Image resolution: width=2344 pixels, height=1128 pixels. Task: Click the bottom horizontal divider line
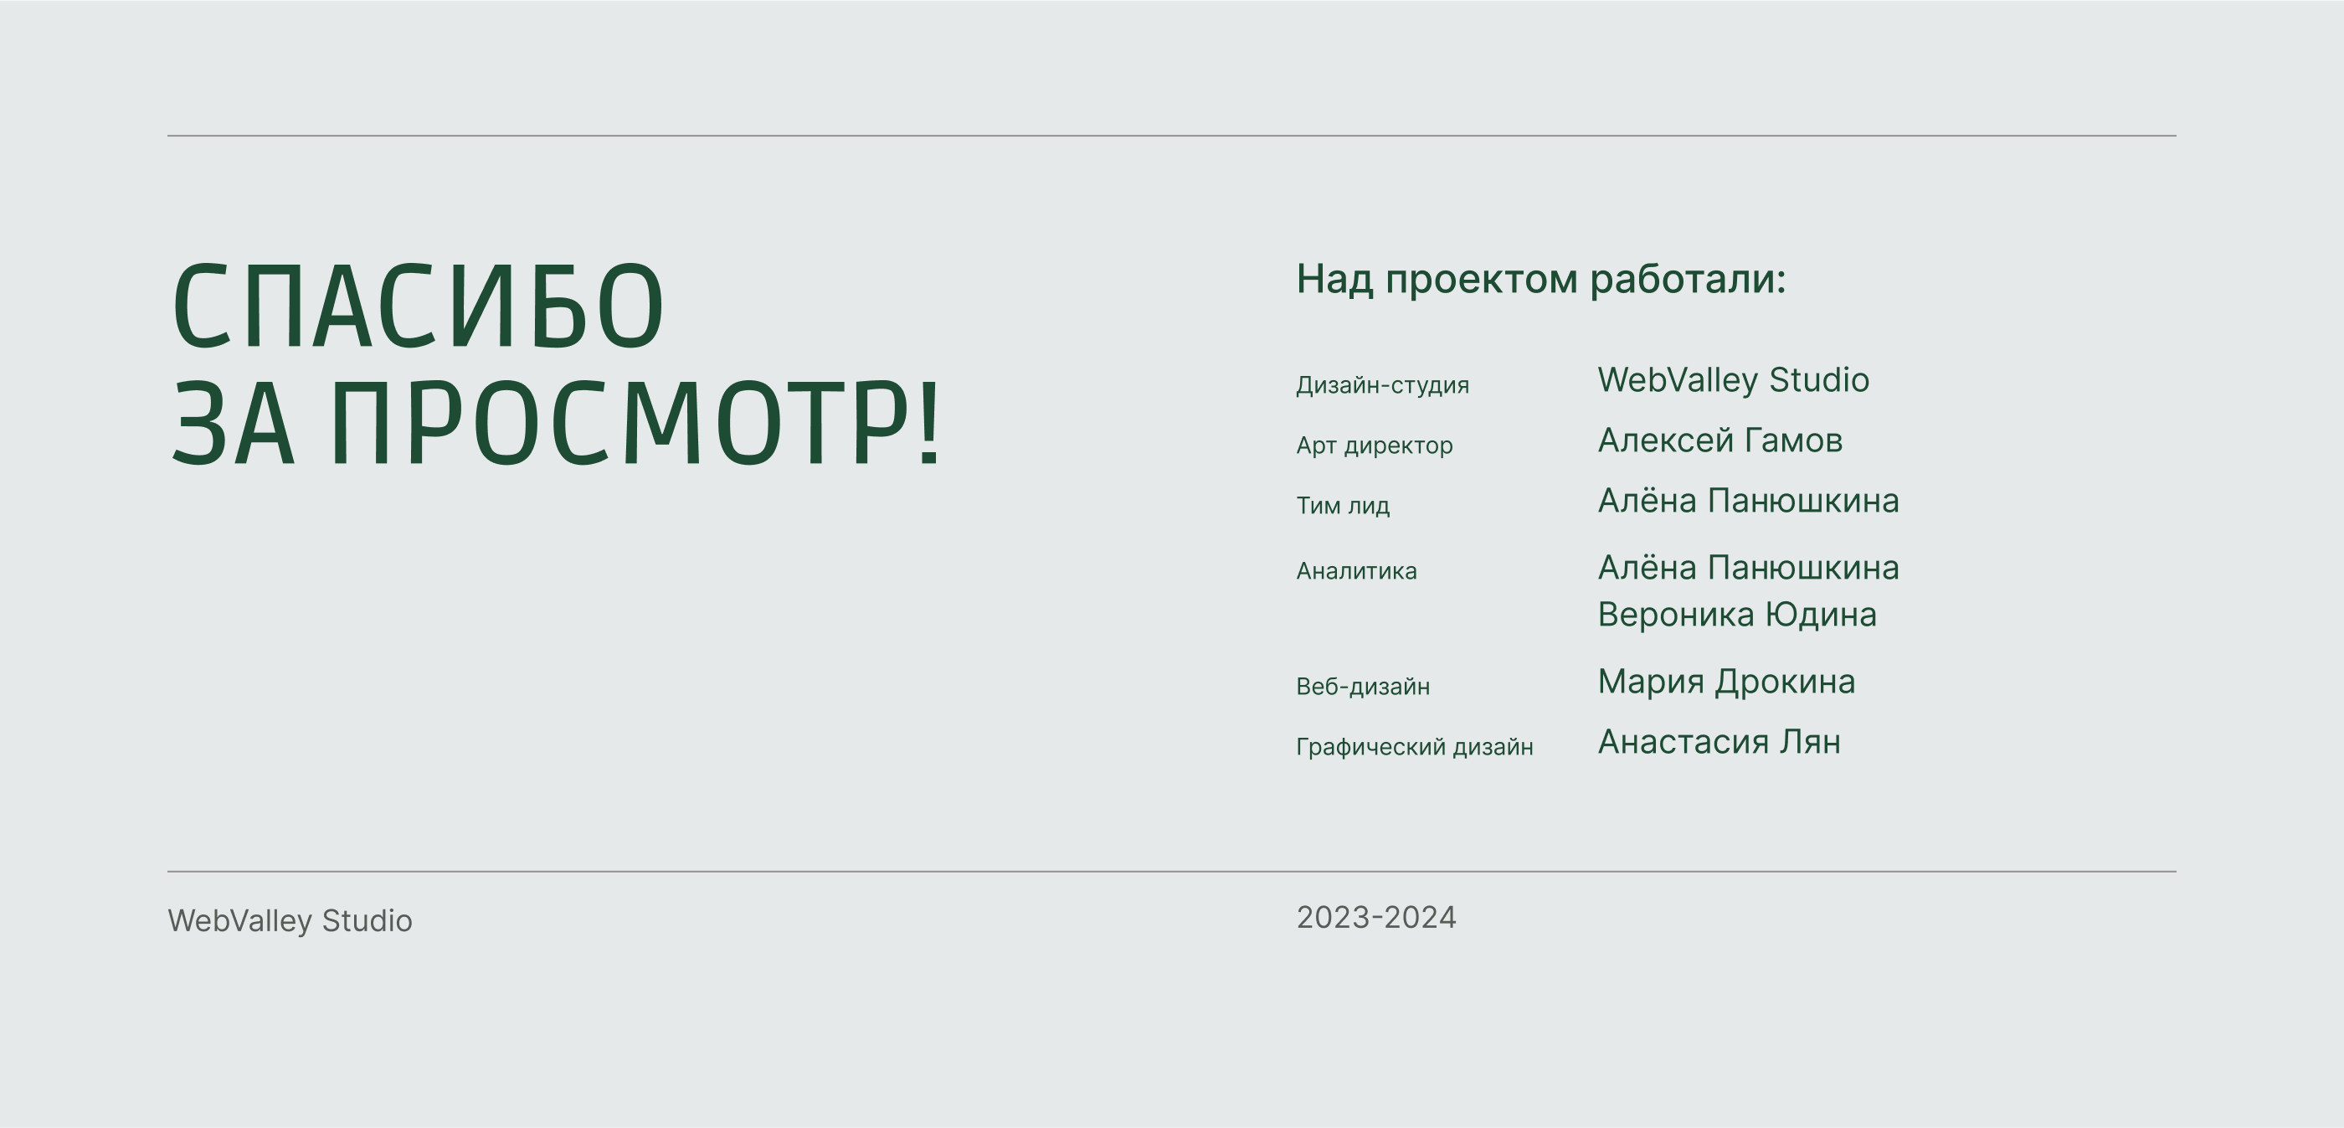point(1171,871)
